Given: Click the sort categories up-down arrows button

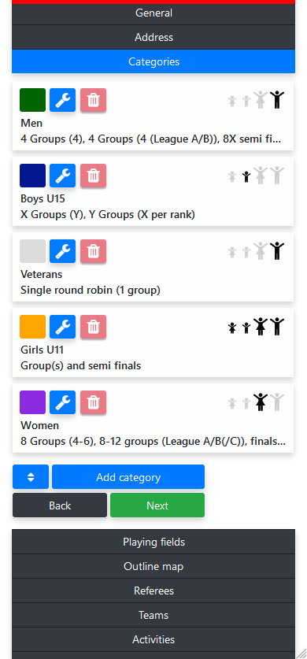Looking at the screenshot, I should (31, 476).
